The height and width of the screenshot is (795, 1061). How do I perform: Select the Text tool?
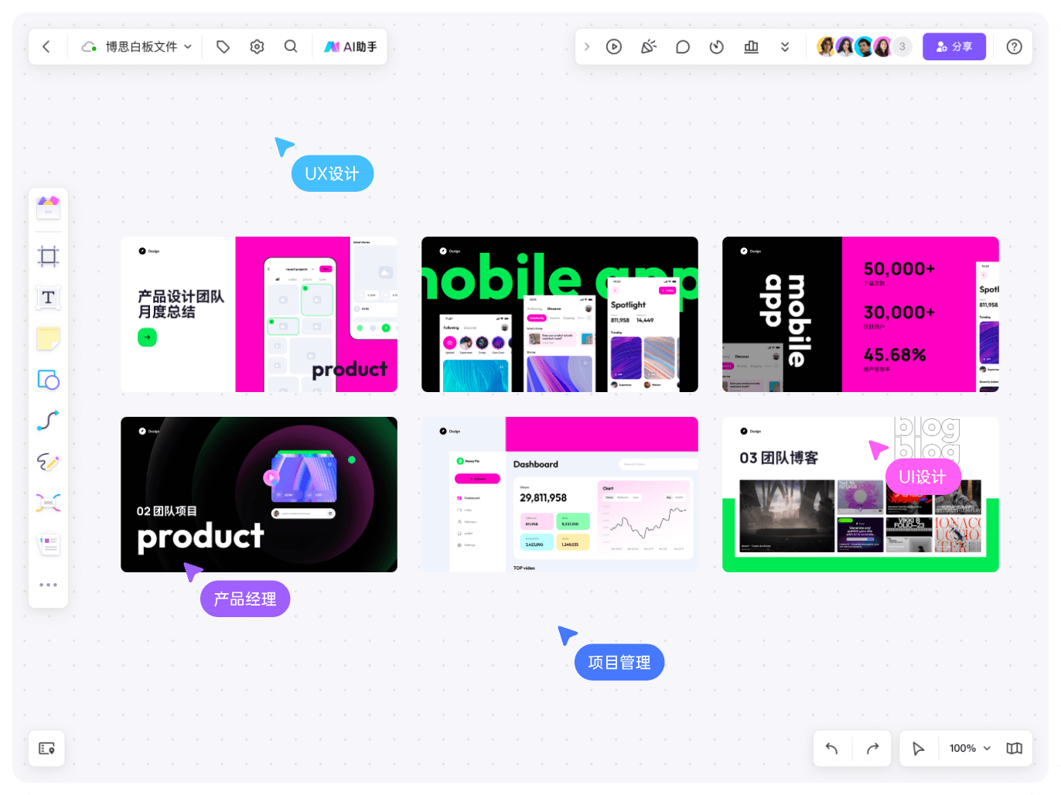(x=48, y=298)
